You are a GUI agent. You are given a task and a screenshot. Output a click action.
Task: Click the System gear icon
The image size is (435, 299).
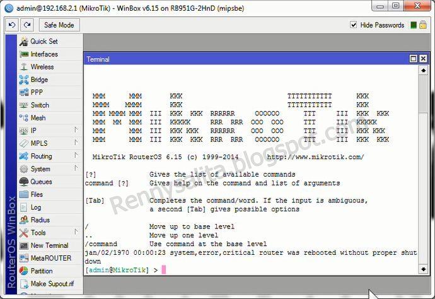[24, 169]
